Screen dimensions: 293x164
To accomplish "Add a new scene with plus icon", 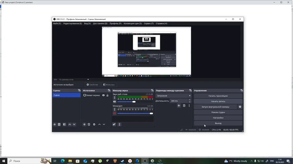I will 55,124.
